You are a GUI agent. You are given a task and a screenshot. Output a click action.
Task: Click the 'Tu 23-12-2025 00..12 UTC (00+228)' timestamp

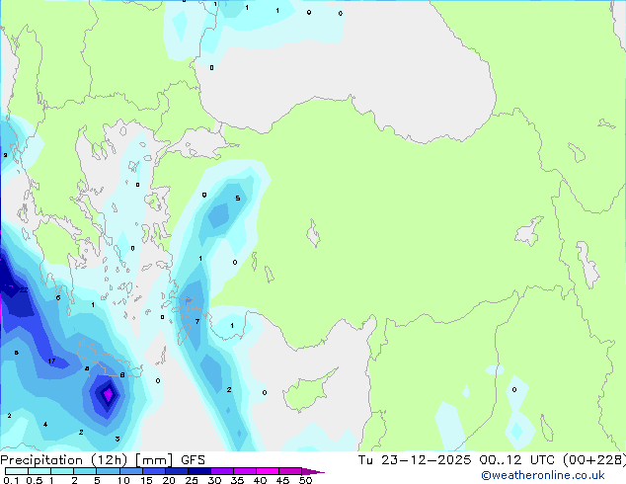click(492, 460)
